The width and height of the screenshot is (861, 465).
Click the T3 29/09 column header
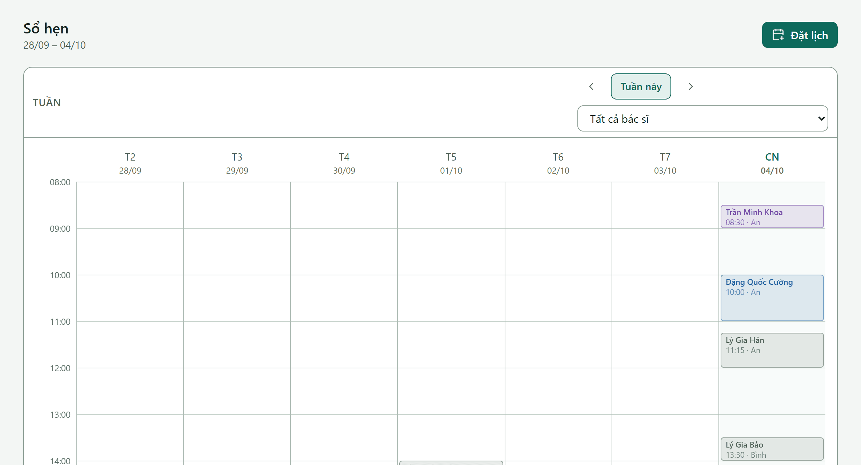[237, 163]
